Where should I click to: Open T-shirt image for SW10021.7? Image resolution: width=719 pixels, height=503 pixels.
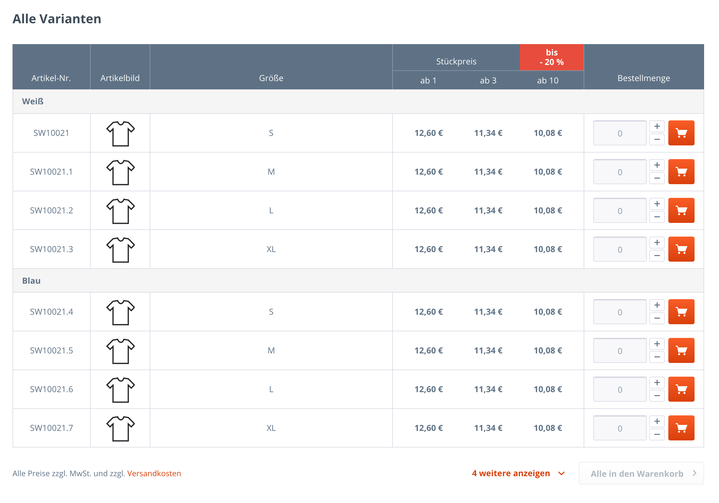[x=120, y=429]
